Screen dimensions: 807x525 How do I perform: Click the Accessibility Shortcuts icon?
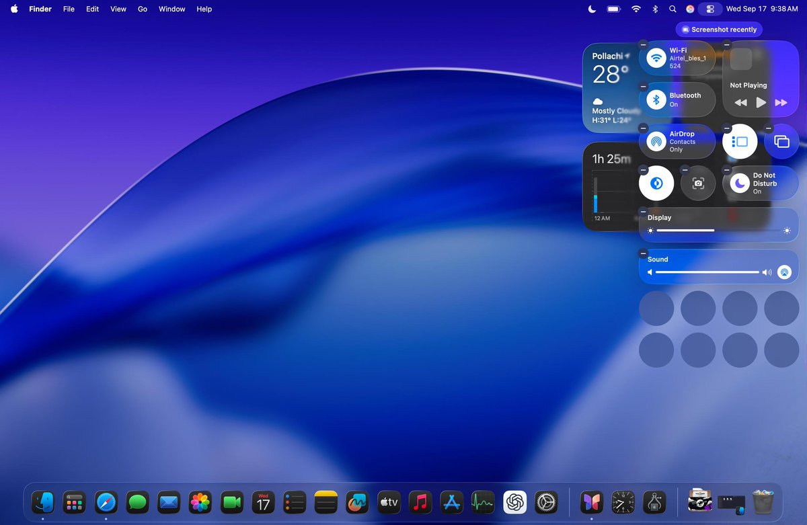[x=656, y=183]
